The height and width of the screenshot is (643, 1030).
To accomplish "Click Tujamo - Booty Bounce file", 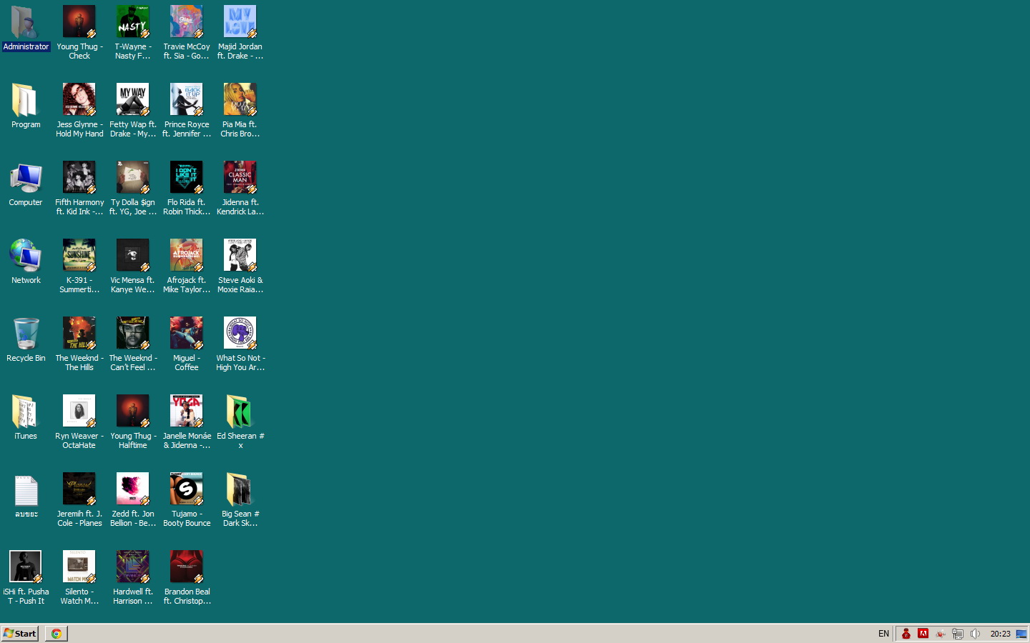I will tap(187, 500).
